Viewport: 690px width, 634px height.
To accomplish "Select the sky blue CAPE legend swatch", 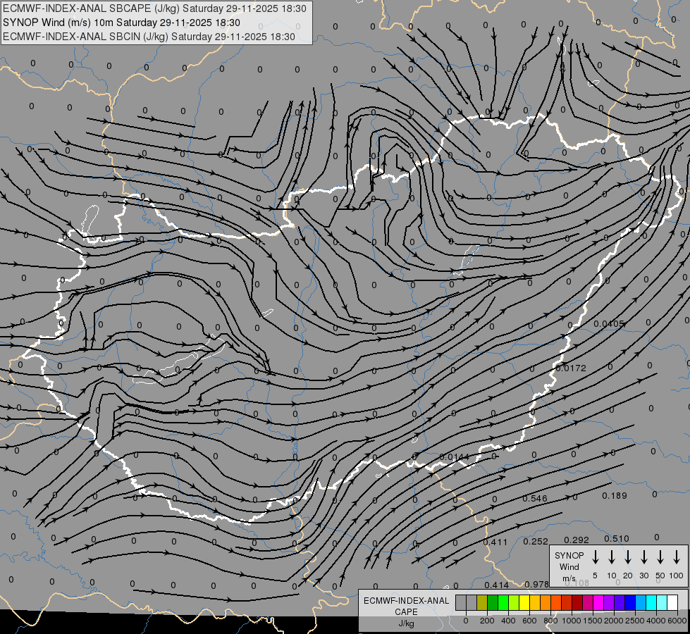I will (641, 602).
